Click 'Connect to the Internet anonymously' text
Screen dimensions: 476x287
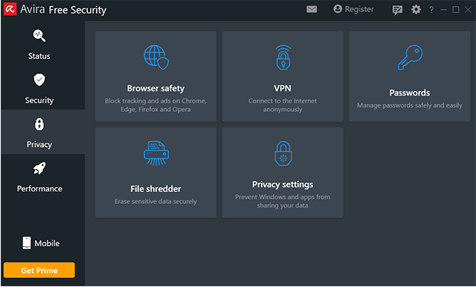click(283, 105)
